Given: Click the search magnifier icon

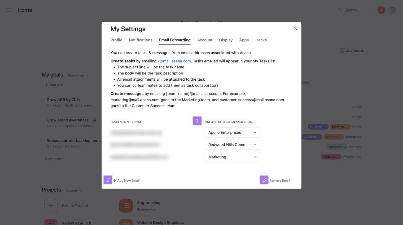Looking at the screenshot, I should (x=339, y=10).
